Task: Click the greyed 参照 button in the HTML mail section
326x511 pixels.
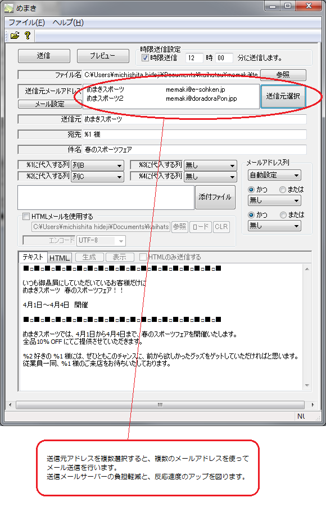Action: [x=179, y=226]
